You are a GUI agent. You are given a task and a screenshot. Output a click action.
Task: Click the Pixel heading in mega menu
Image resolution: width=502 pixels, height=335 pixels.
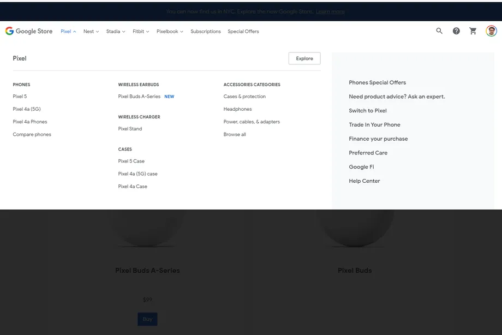[x=20, y=58]
